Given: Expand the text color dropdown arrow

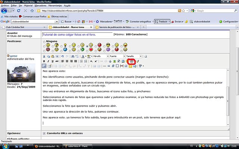Looking at the screenshot, I should tap(86, 56).
